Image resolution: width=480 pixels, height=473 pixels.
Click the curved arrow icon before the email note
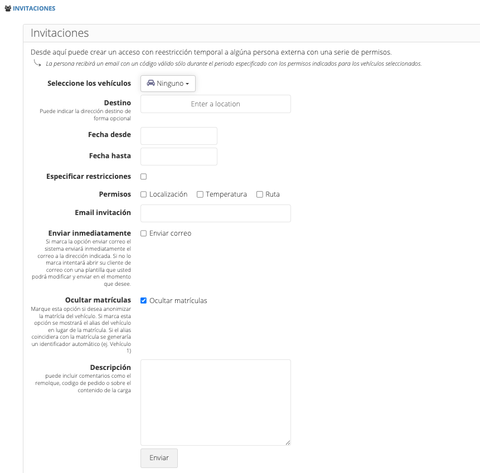pyautogui.click(x=37, y=64)
